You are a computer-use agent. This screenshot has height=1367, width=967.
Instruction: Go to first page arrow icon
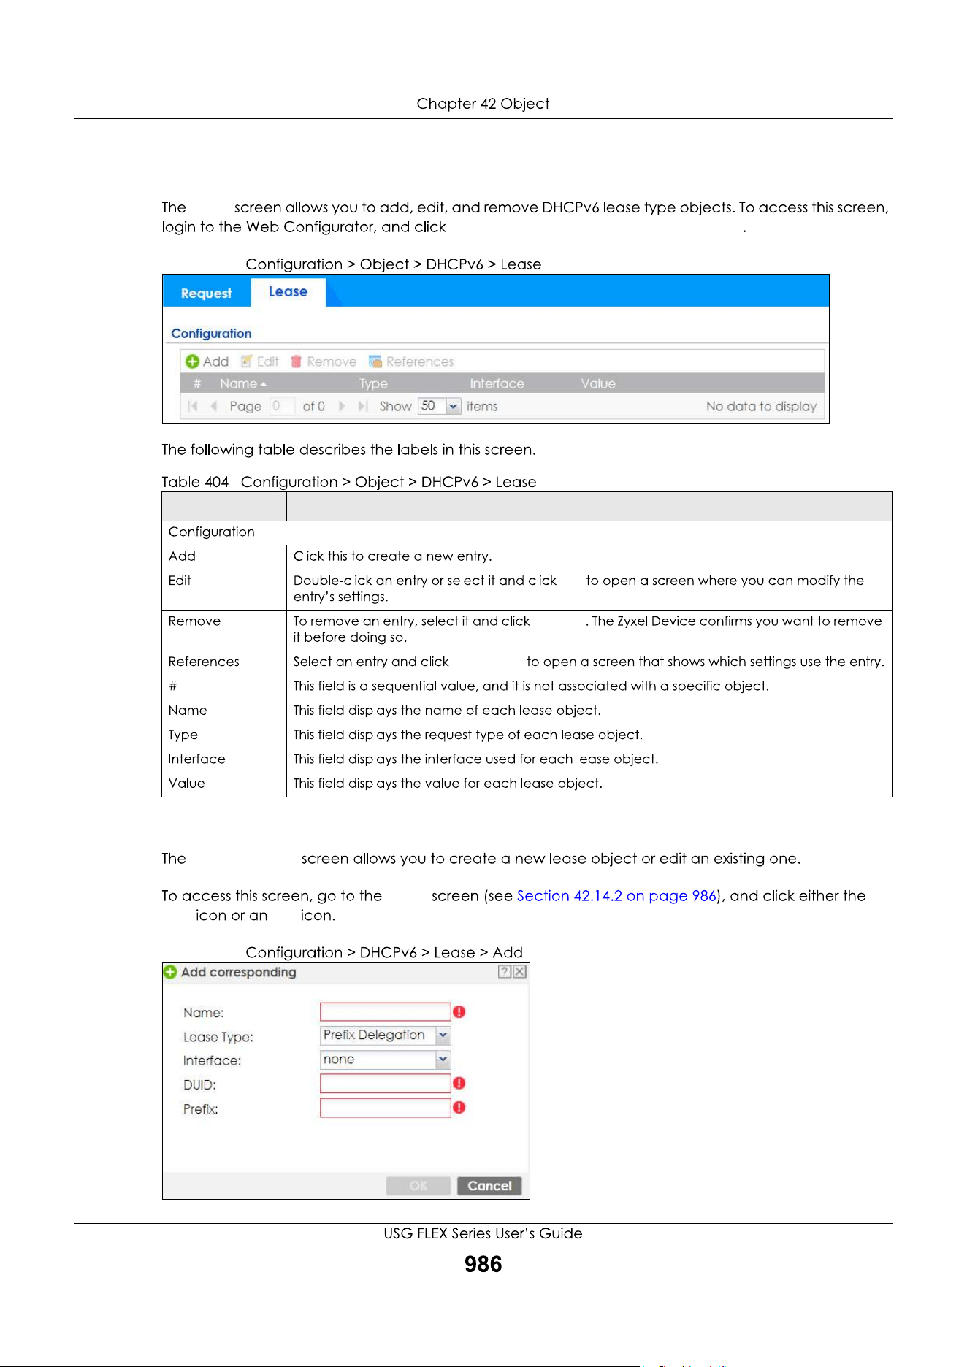click(193, 406)
